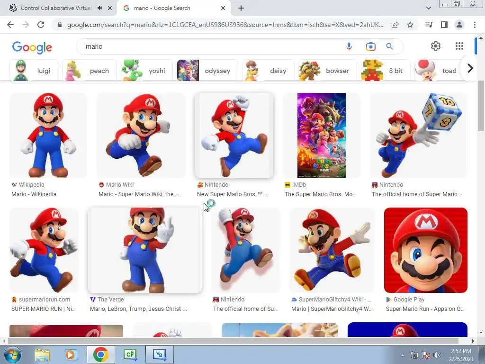The width and height of the screenshot is (485, 364).
Task: Open Google quick settings gear
Action: coord(436,46)
